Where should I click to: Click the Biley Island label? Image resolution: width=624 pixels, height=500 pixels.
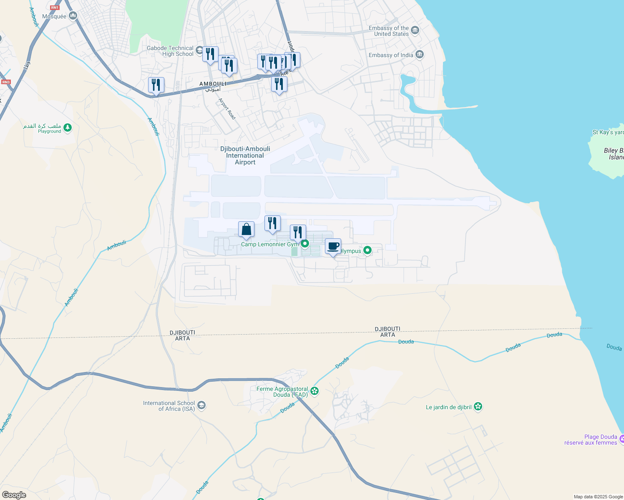614,154
